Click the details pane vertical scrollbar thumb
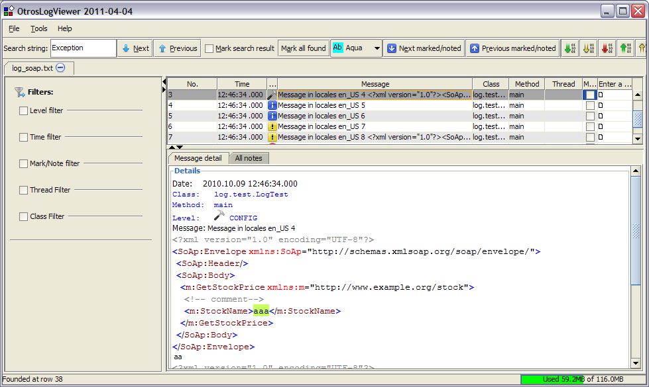Screen dimensions: 649x387 (636, 230)
